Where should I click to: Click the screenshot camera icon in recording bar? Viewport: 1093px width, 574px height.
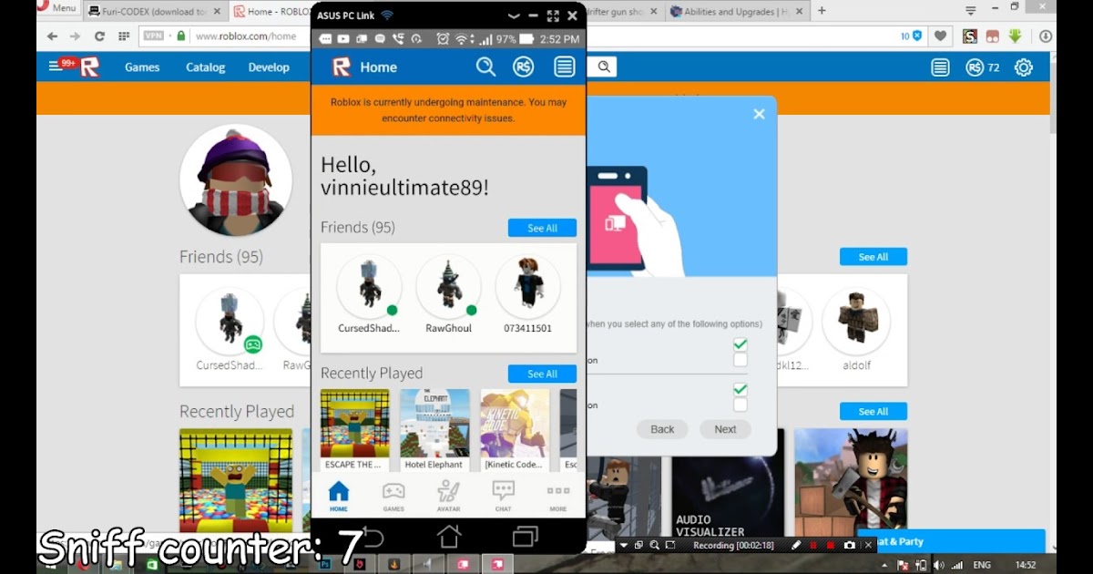849,545
